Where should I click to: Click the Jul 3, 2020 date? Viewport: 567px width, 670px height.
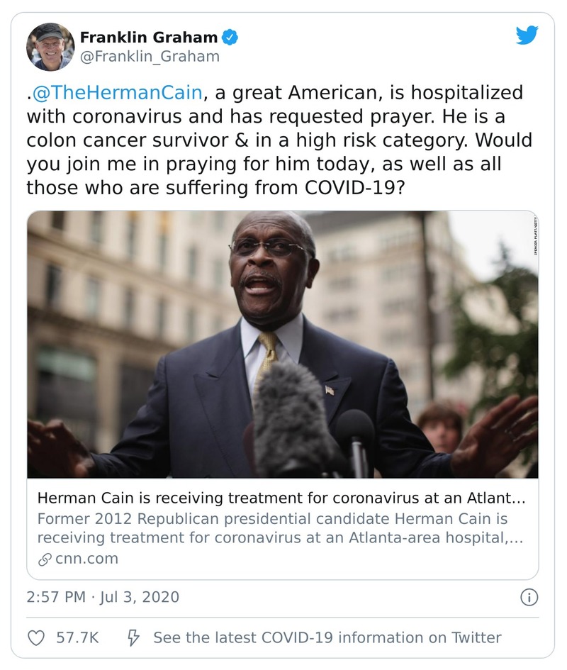(x=139, y=598)
